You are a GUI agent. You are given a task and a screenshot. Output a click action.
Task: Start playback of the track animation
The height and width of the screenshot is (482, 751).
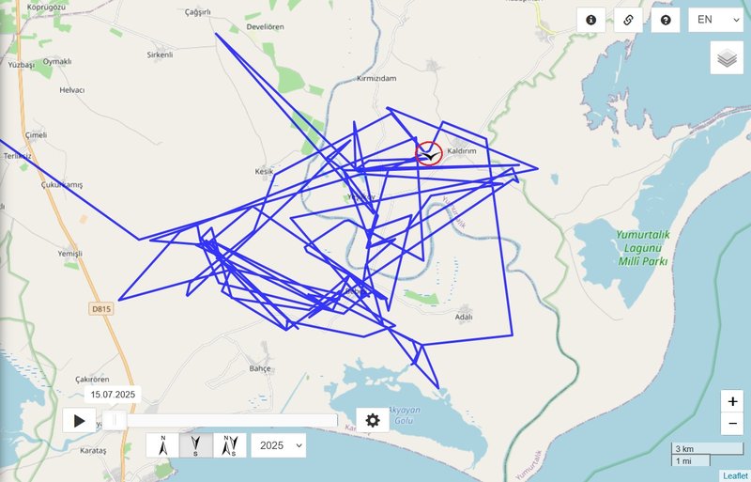coord(79,421)
